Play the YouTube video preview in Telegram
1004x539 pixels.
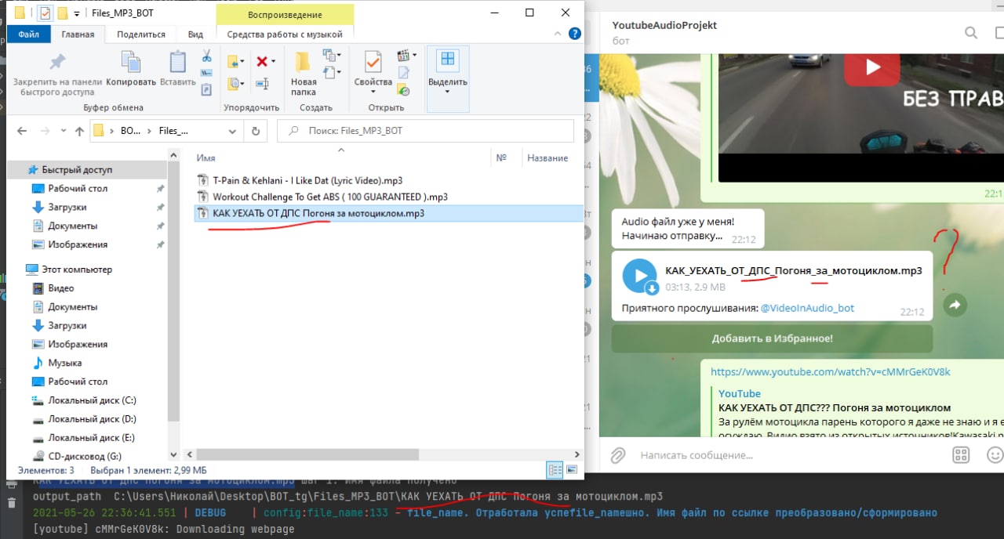pos(872,68)
